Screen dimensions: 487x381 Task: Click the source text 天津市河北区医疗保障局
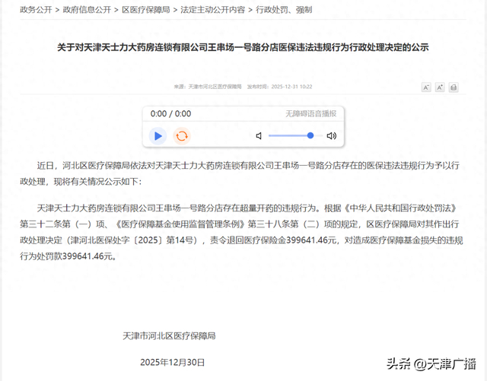pyautogui.click(x=215, y=87)
